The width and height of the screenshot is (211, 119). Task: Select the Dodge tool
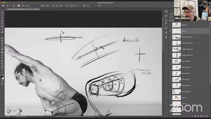[2, 52]
